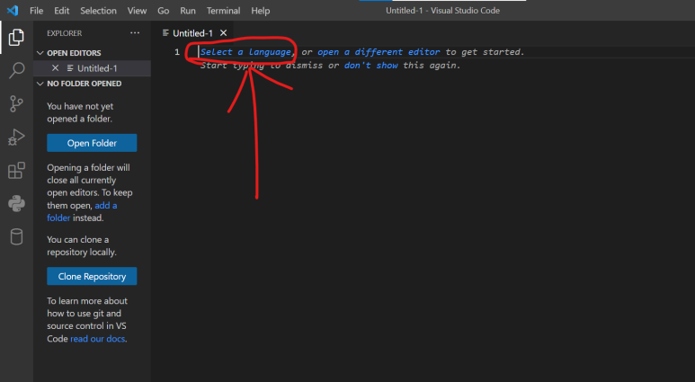
Task: Click the Open Folder button
Action: click(92, 143)
